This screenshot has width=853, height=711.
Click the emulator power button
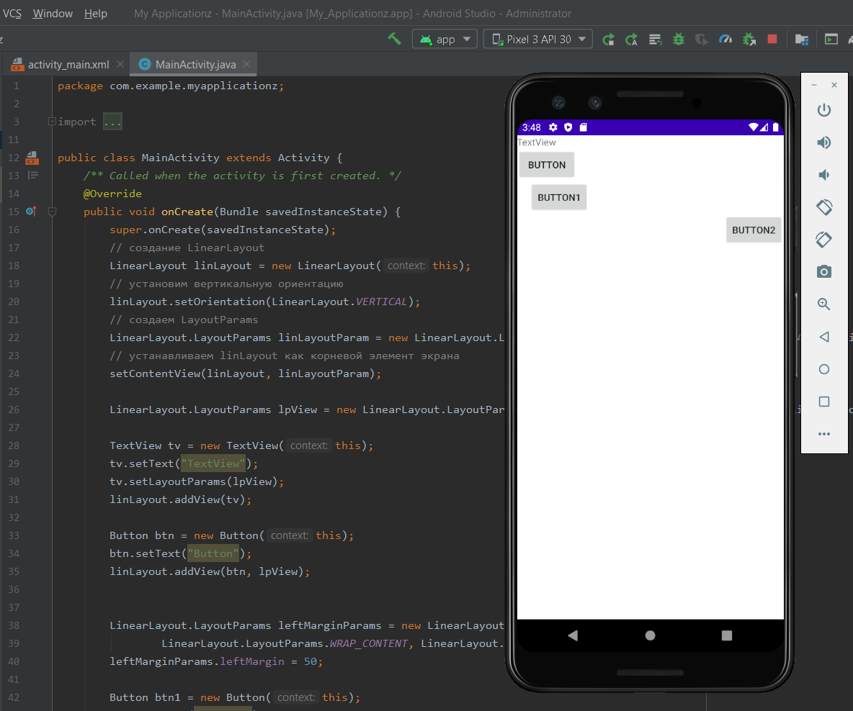[824, 110]
